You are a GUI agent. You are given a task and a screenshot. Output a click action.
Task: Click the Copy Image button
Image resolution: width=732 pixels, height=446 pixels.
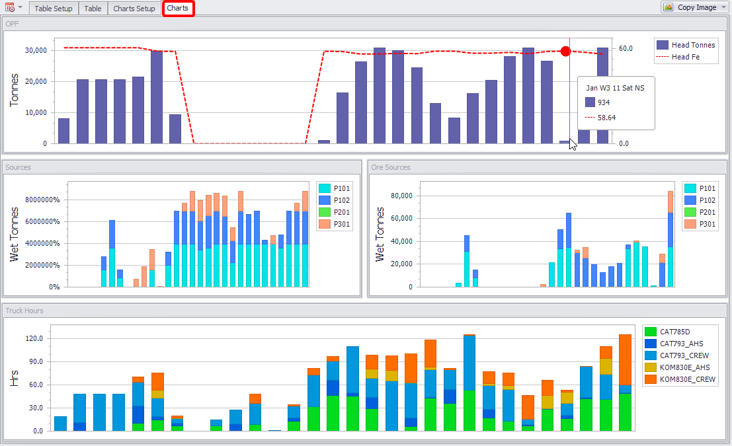click(695, 7)
